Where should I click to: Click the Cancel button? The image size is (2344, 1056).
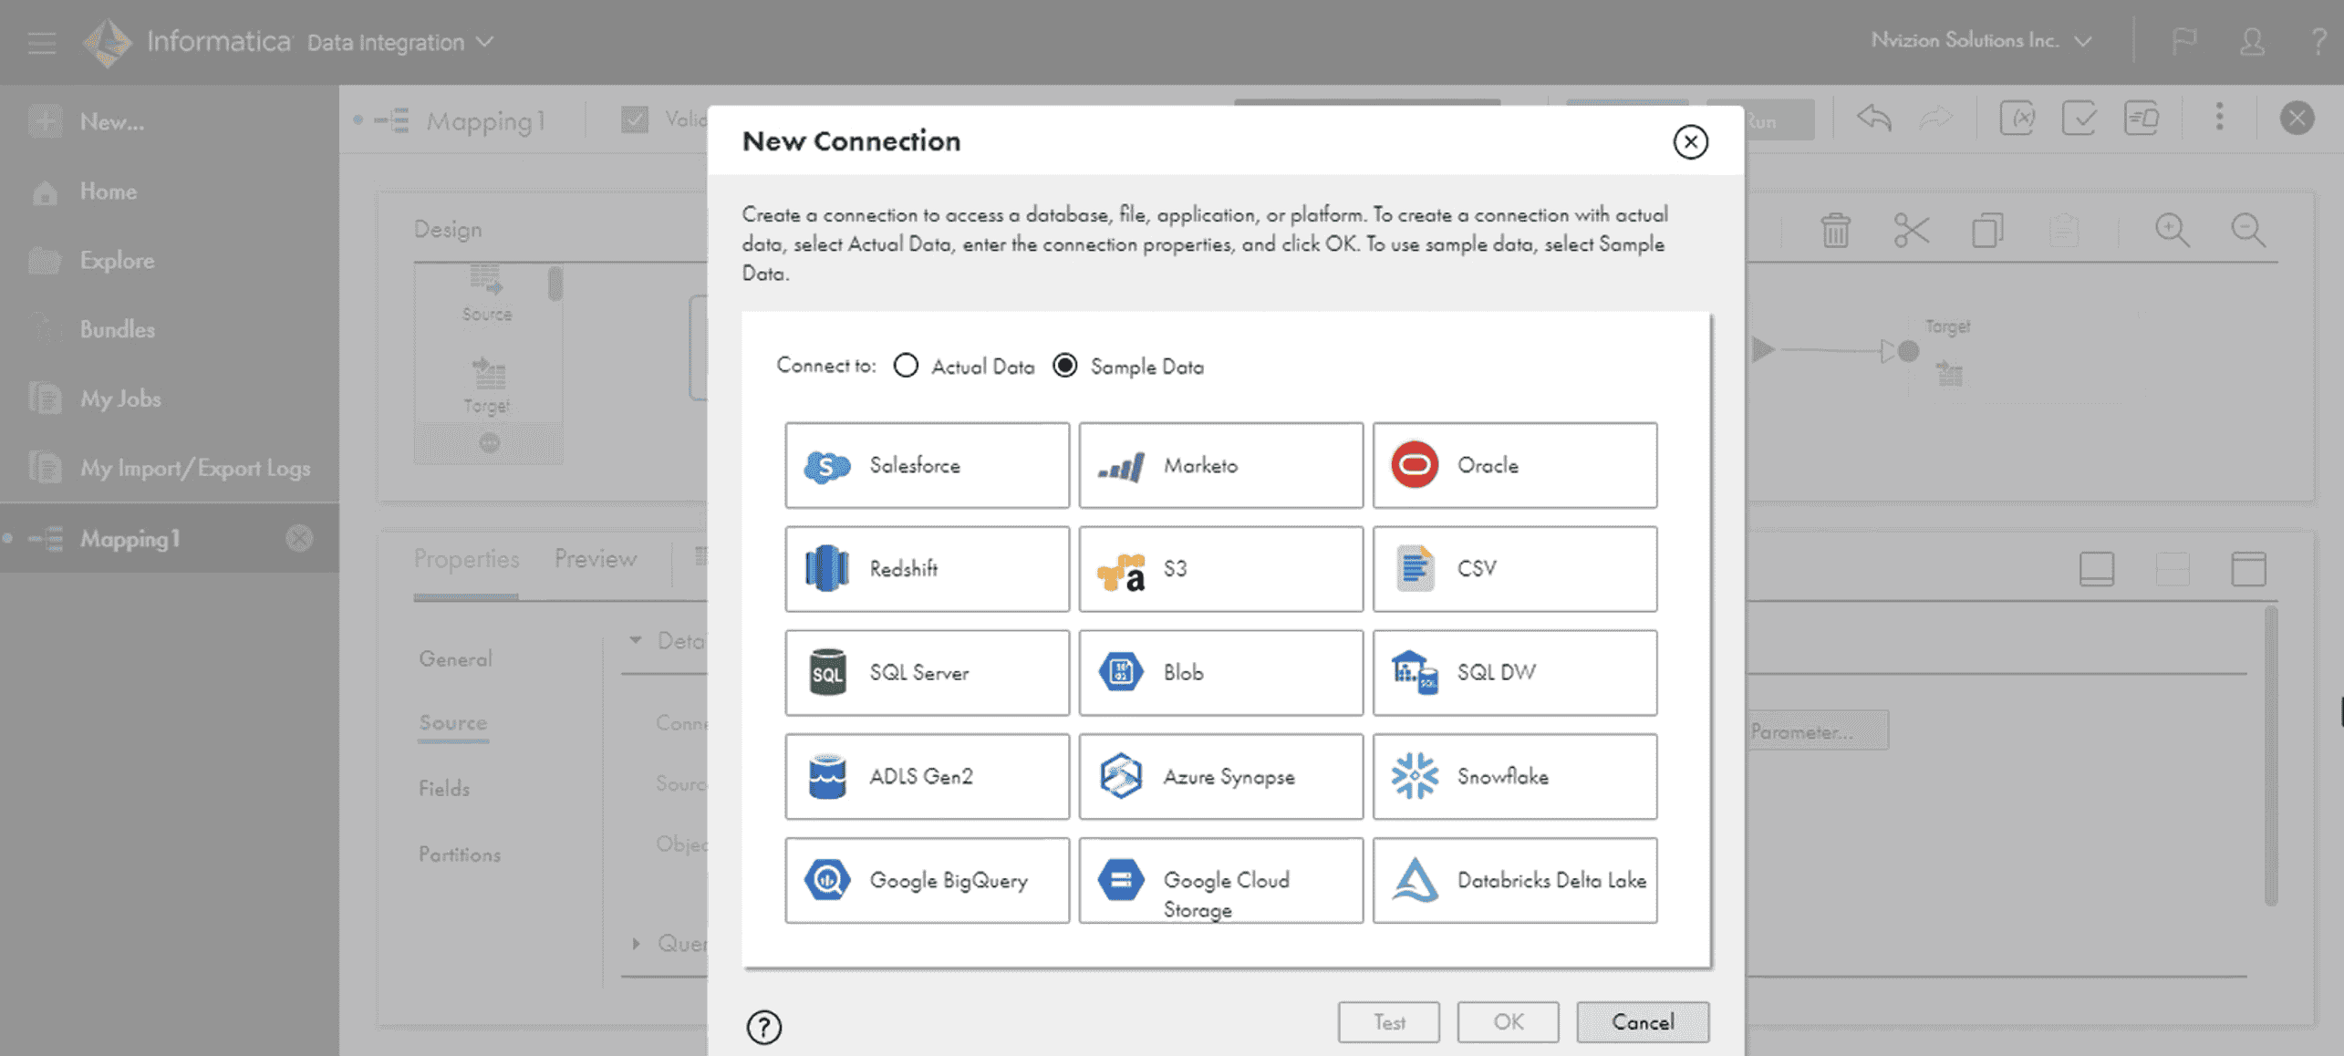pyautogui.click(x=1643, y=1022)
